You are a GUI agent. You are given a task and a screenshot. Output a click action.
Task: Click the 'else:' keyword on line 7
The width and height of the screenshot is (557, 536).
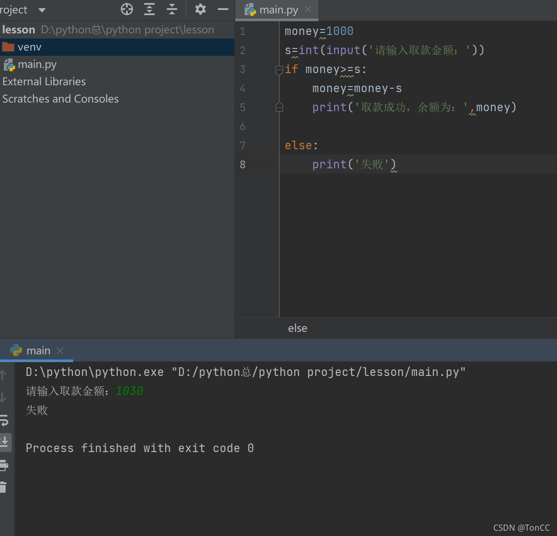pos(301,145)
